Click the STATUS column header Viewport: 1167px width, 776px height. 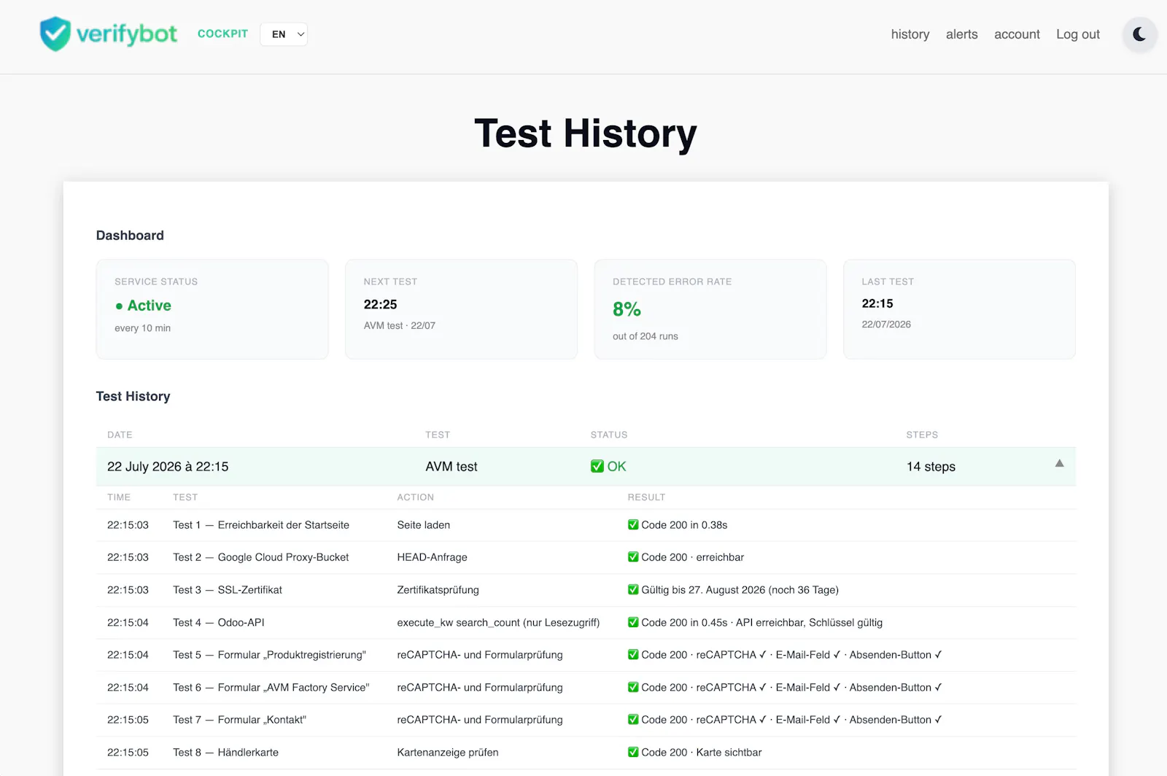(609, 435)
